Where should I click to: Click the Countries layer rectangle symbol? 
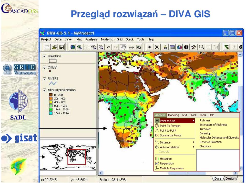click(x=53, y=61)
